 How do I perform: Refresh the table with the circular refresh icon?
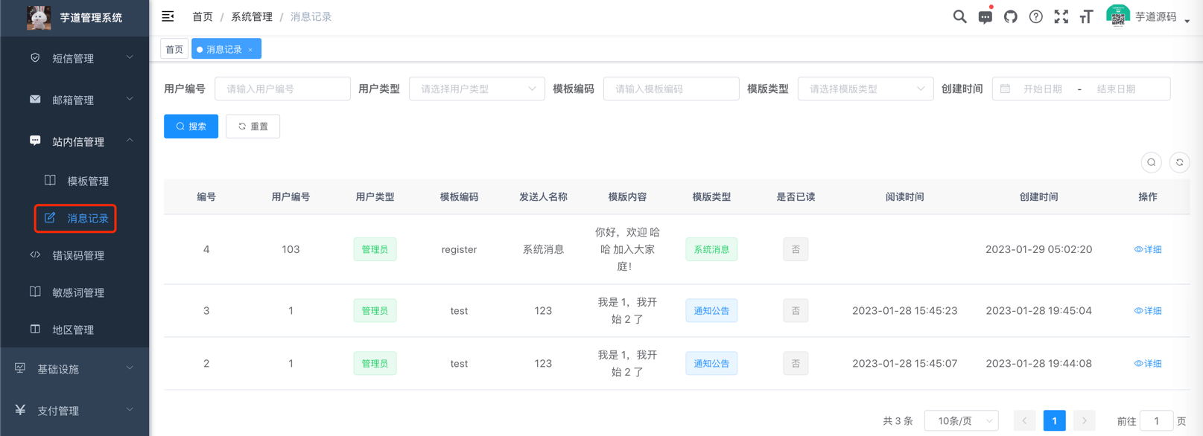[1179, 162]
